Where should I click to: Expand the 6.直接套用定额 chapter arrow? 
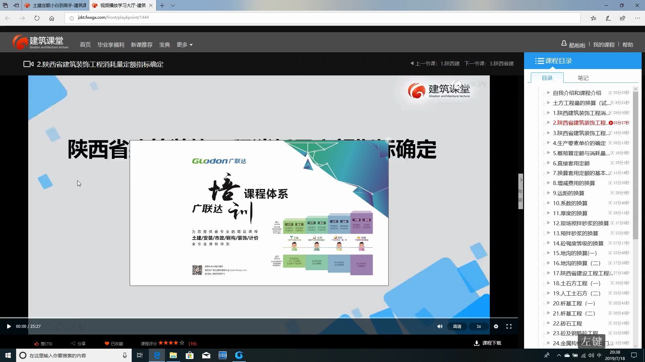coord(548,163)
